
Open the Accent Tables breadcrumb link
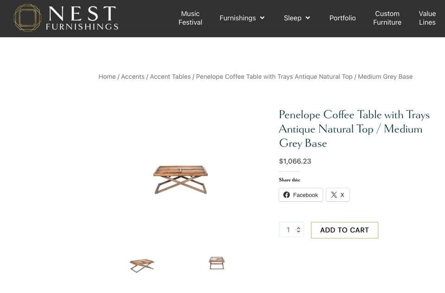[170, 76]
